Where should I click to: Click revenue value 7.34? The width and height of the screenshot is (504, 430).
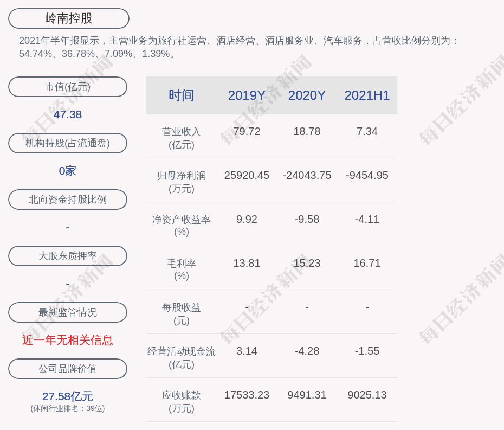(x=367, y=132)
